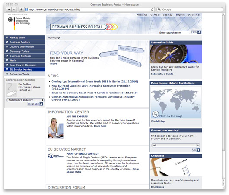The width and height of the screenshot is (229, 195).
Task: Click the German Business Portal logo banner
Action: 84,27
